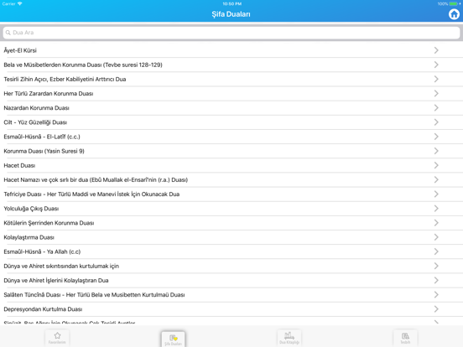The width and height of the screenshot is (463, 347).
Task: Click the magnifier icon in search bar
Action: tap(8, 33)
